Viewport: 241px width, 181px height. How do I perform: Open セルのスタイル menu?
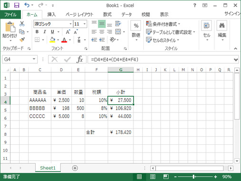click(162, 40)
